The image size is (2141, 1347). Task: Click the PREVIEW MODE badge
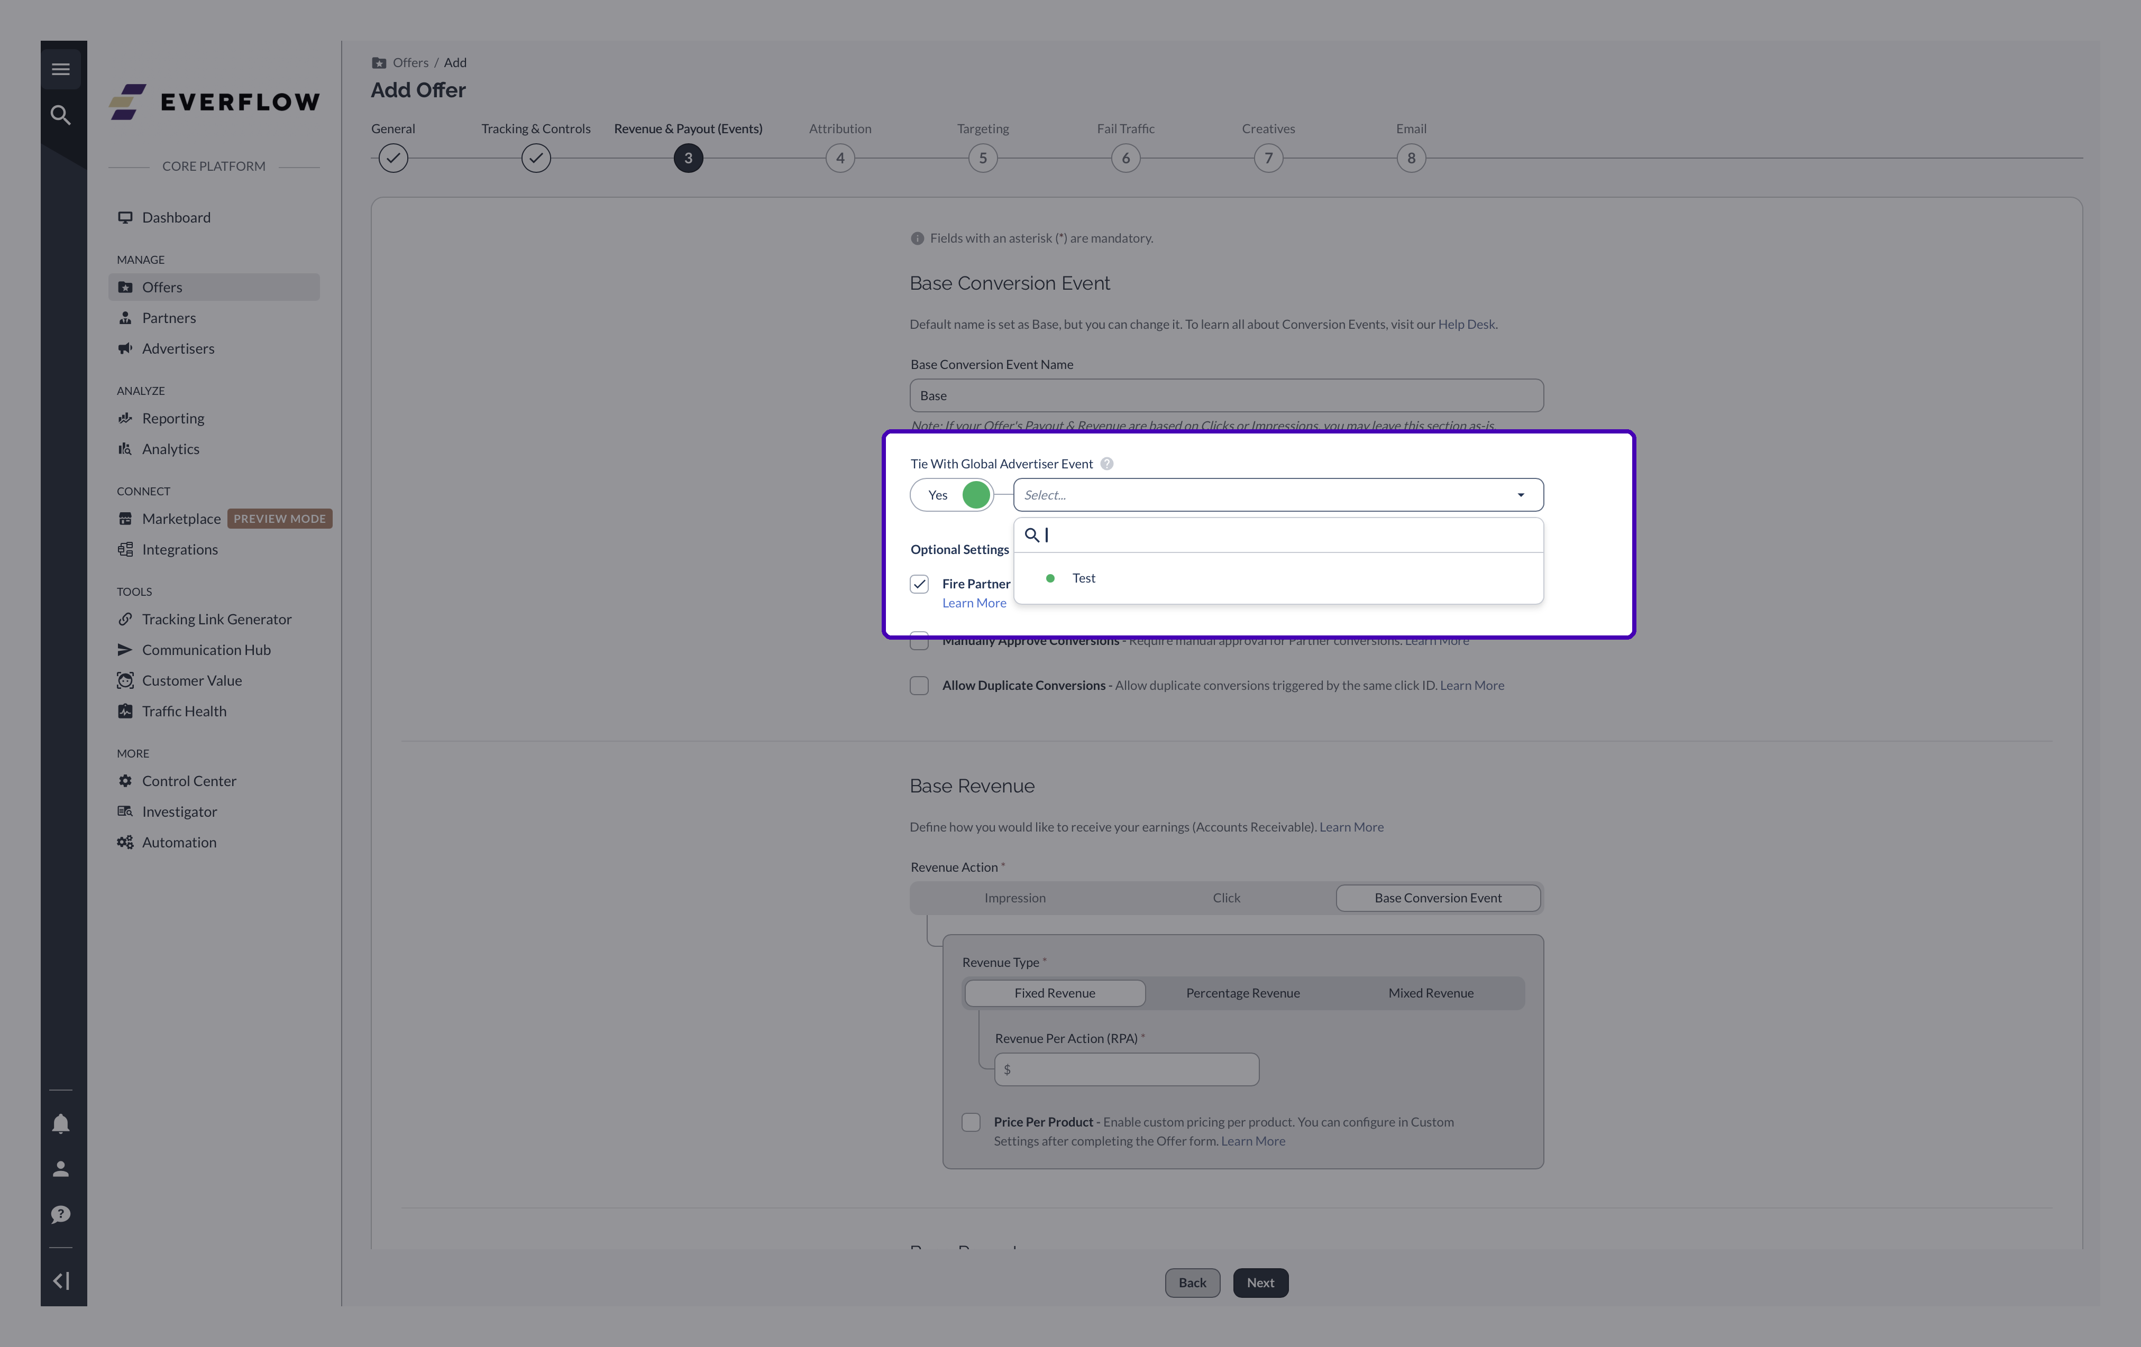280,519
